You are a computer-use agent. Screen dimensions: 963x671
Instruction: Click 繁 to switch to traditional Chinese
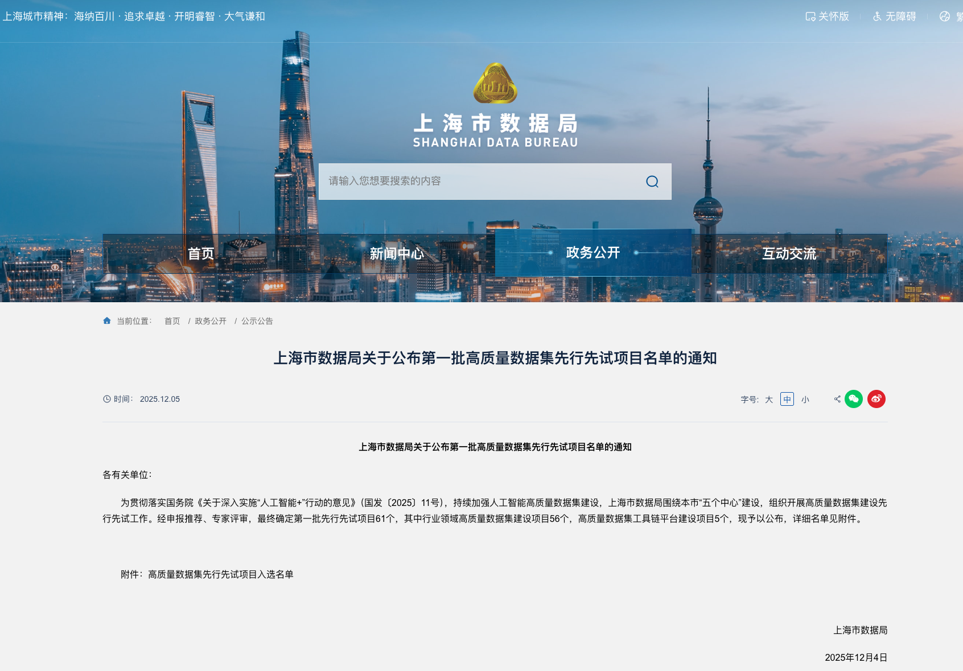point(958,17)
